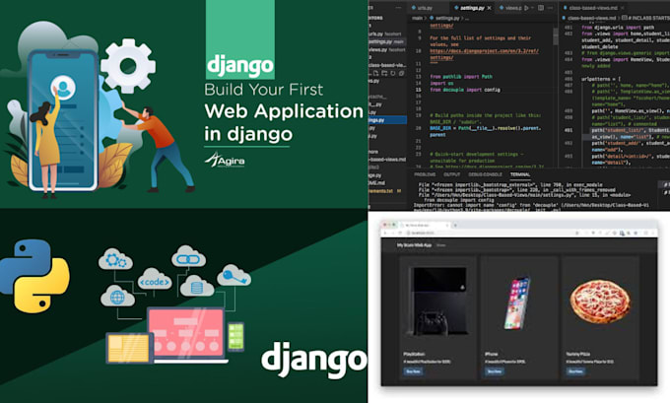Click the New File icon in Explorer
This screenshot has width=670, height=403.
pos(375,73)
